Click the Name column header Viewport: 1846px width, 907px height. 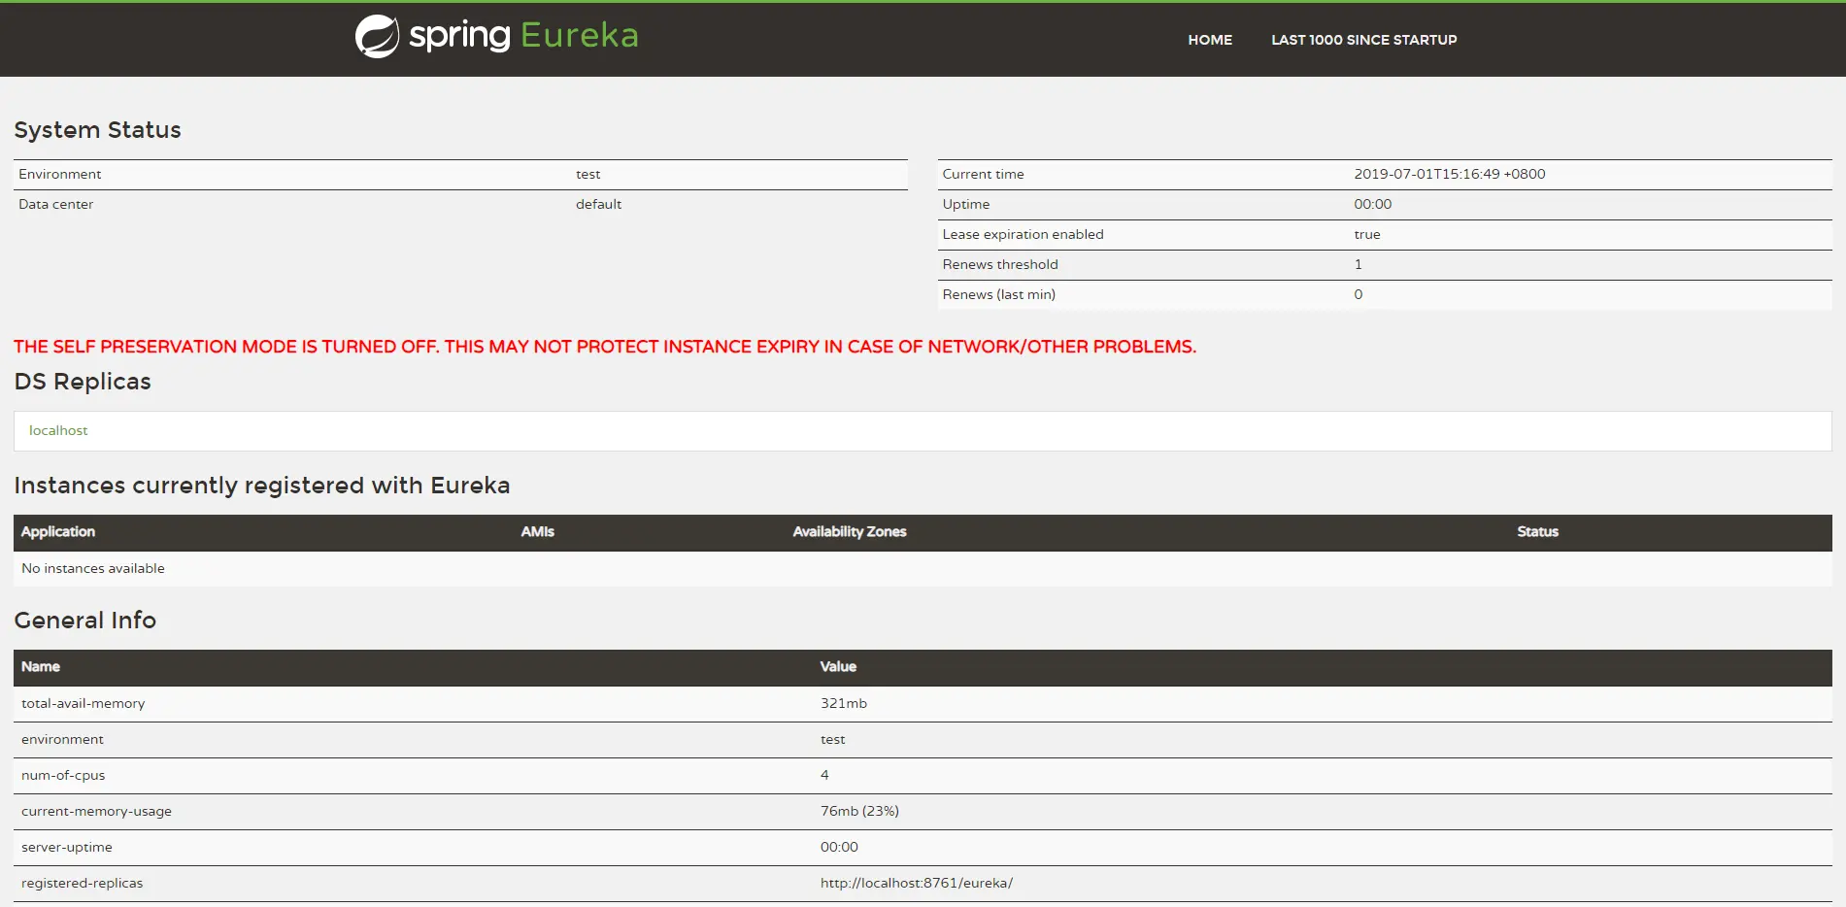41,666
